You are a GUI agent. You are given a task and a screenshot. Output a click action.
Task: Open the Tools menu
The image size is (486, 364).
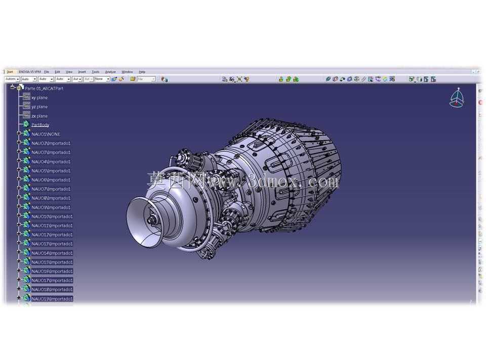tap(96, 72)
